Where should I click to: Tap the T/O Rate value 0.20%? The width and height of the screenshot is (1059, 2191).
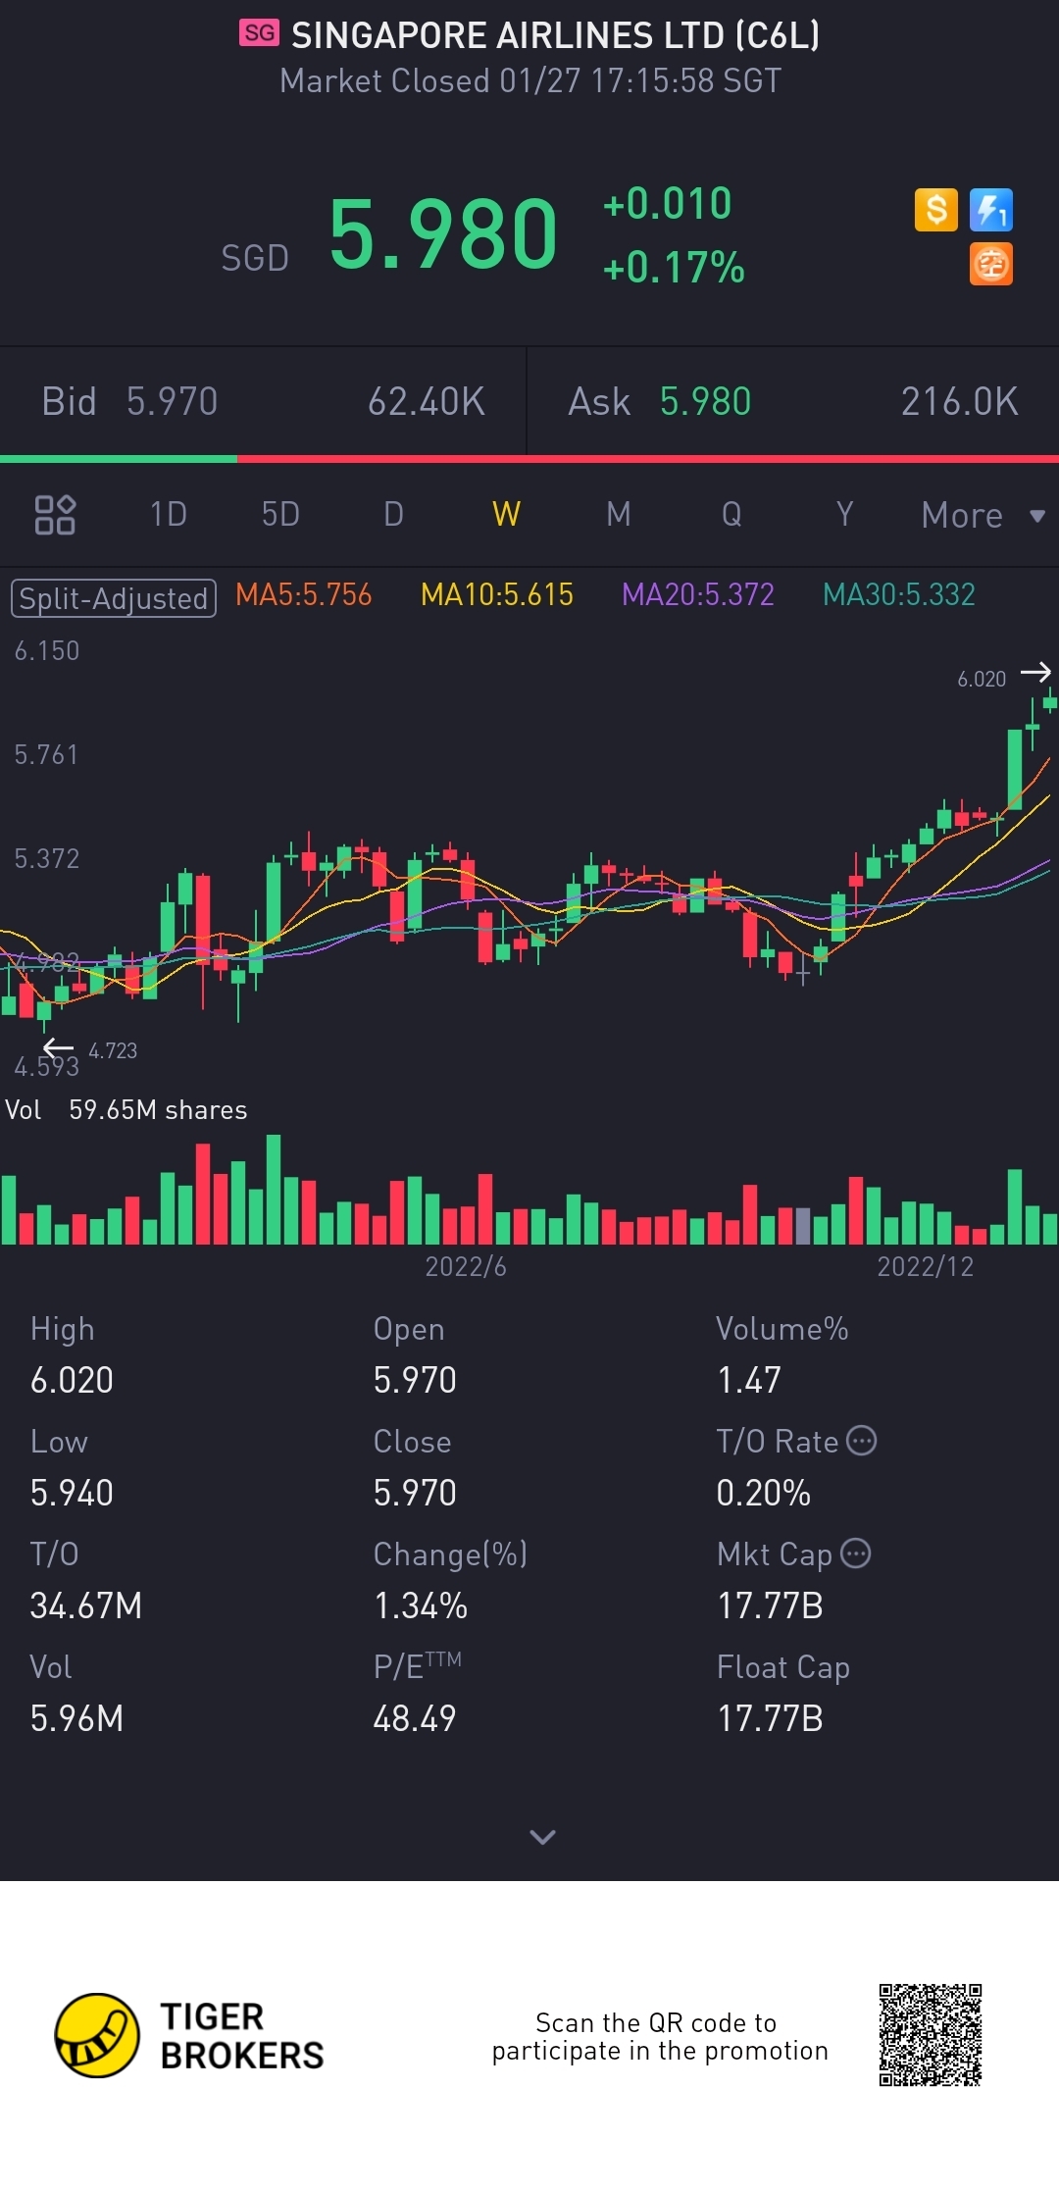point(764,1493)
